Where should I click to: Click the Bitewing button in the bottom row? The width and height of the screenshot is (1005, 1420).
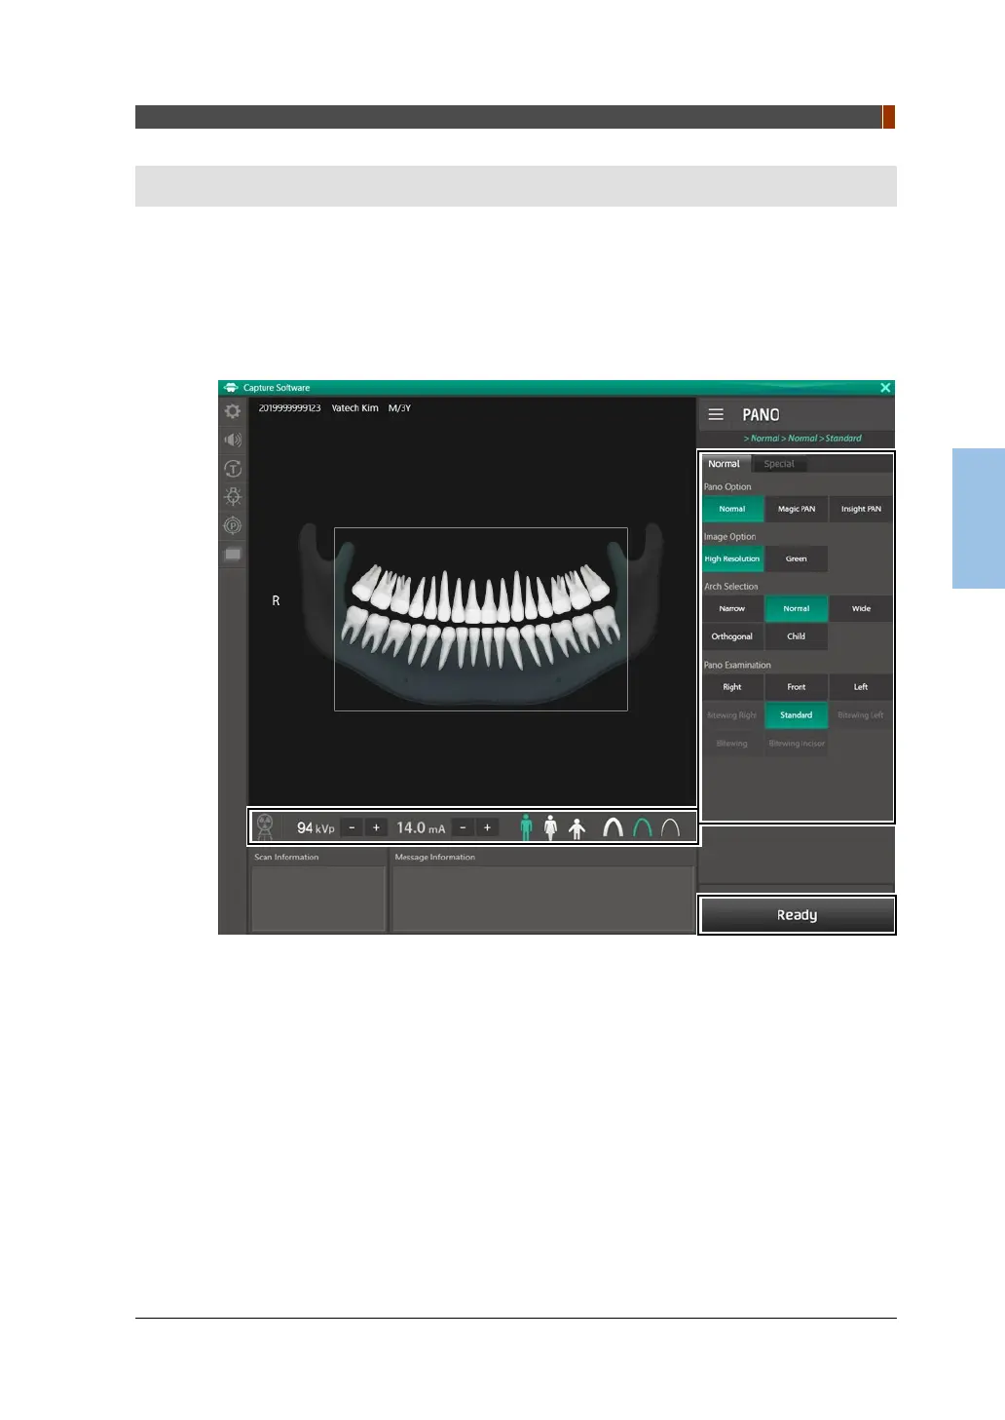coord(732,744)
